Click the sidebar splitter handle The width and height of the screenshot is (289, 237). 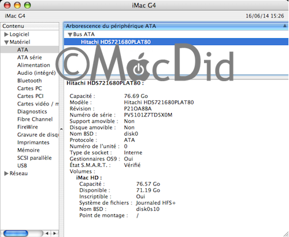click(x=61, y=129)
